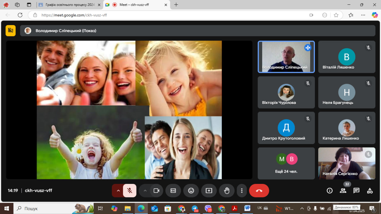The image size is (381, 214).
Task: Open the emoji reactions picker
Action: pos(191,191)
